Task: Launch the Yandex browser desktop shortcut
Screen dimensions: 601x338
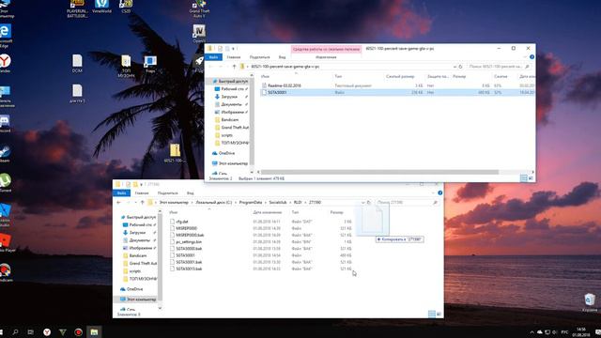Action: click(5, 64)
